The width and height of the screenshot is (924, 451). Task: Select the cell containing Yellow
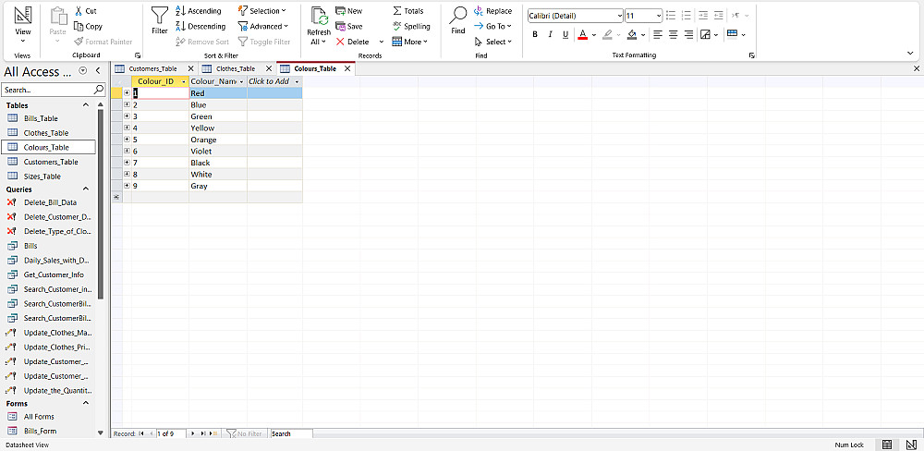pos(218,128)
